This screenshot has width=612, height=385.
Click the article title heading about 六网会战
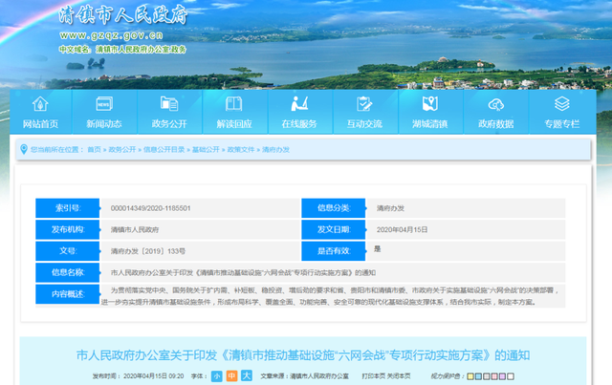[x=306, y=354]
